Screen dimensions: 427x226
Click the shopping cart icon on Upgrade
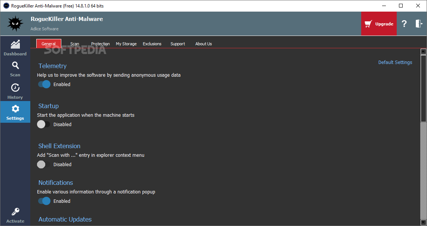[368, 24]
